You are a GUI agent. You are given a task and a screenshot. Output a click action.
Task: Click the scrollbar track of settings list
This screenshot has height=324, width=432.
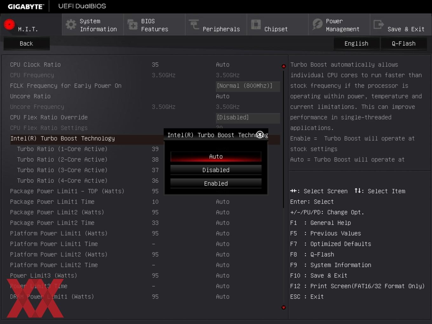click(284, 187)
